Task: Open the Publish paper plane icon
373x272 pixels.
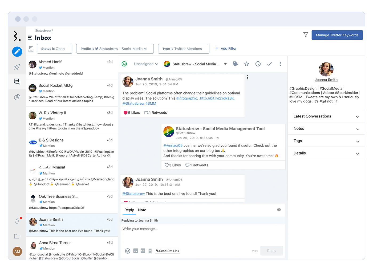Action: (17, 67)
